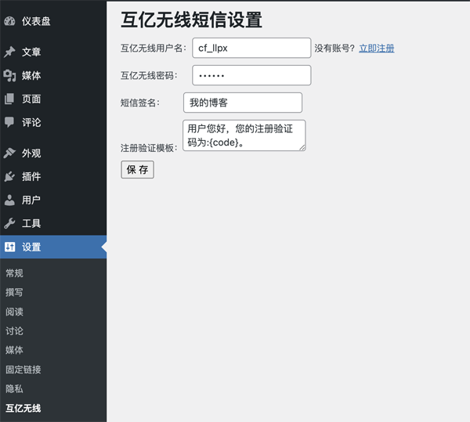470x422 pixels.
Task: Click into the 互亿无线密码 password field
Action: tap(251, 75)
